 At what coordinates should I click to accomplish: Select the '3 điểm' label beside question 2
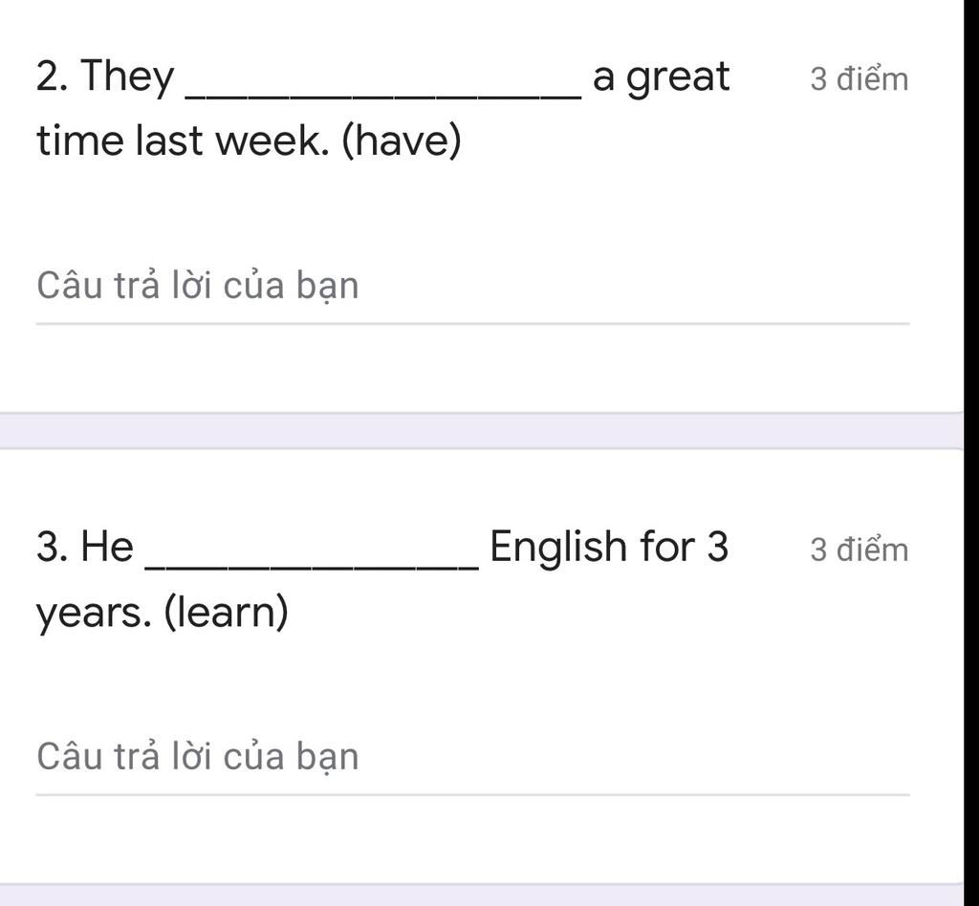[x=859, y=80]
